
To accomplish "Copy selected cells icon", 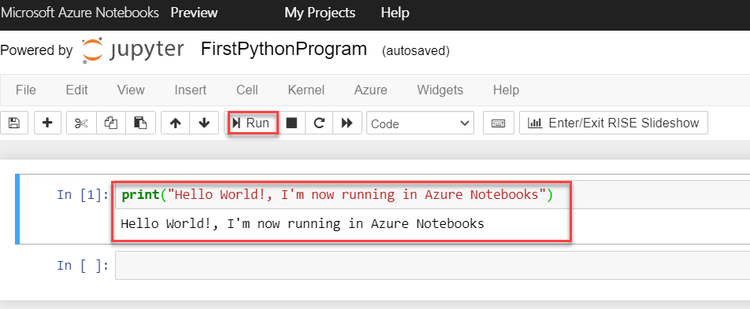I will pos(111,123).
